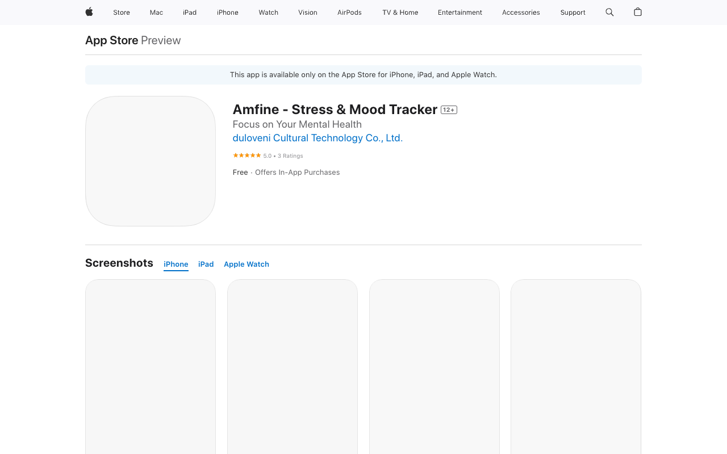The width and height of the screenshot is (727, 454).
Task: Click 'Focus on Your Mental Health' subtitle
Action: (x=297, y=124)
